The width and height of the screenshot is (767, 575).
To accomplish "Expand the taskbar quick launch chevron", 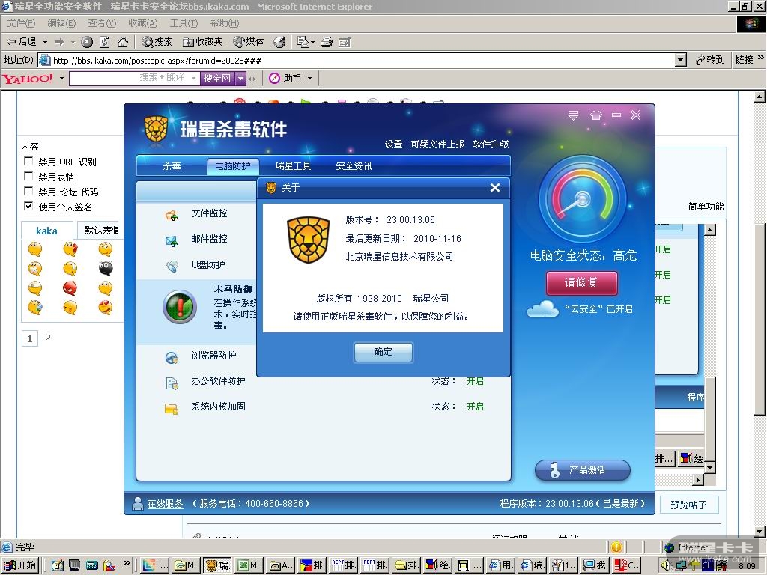I will pyautogui.click(x=127, y=563).
